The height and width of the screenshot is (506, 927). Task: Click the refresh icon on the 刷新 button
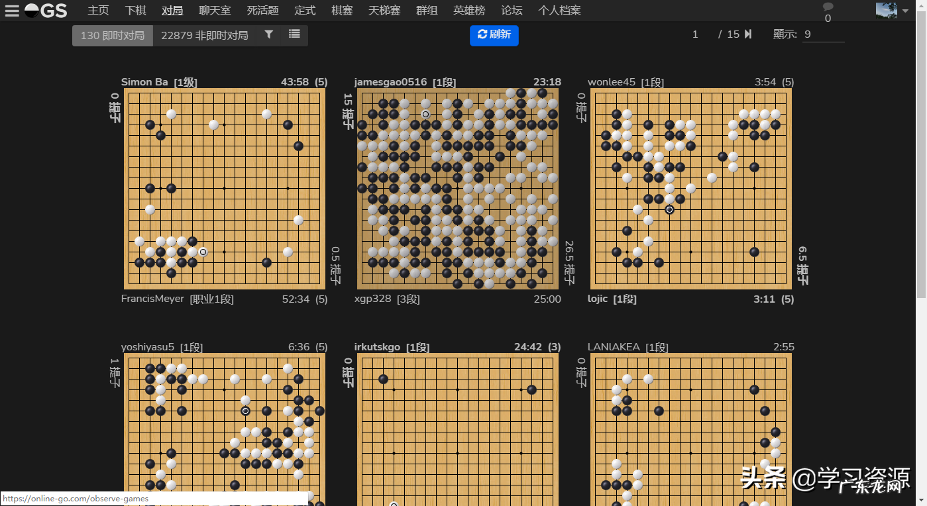[483, 36]
